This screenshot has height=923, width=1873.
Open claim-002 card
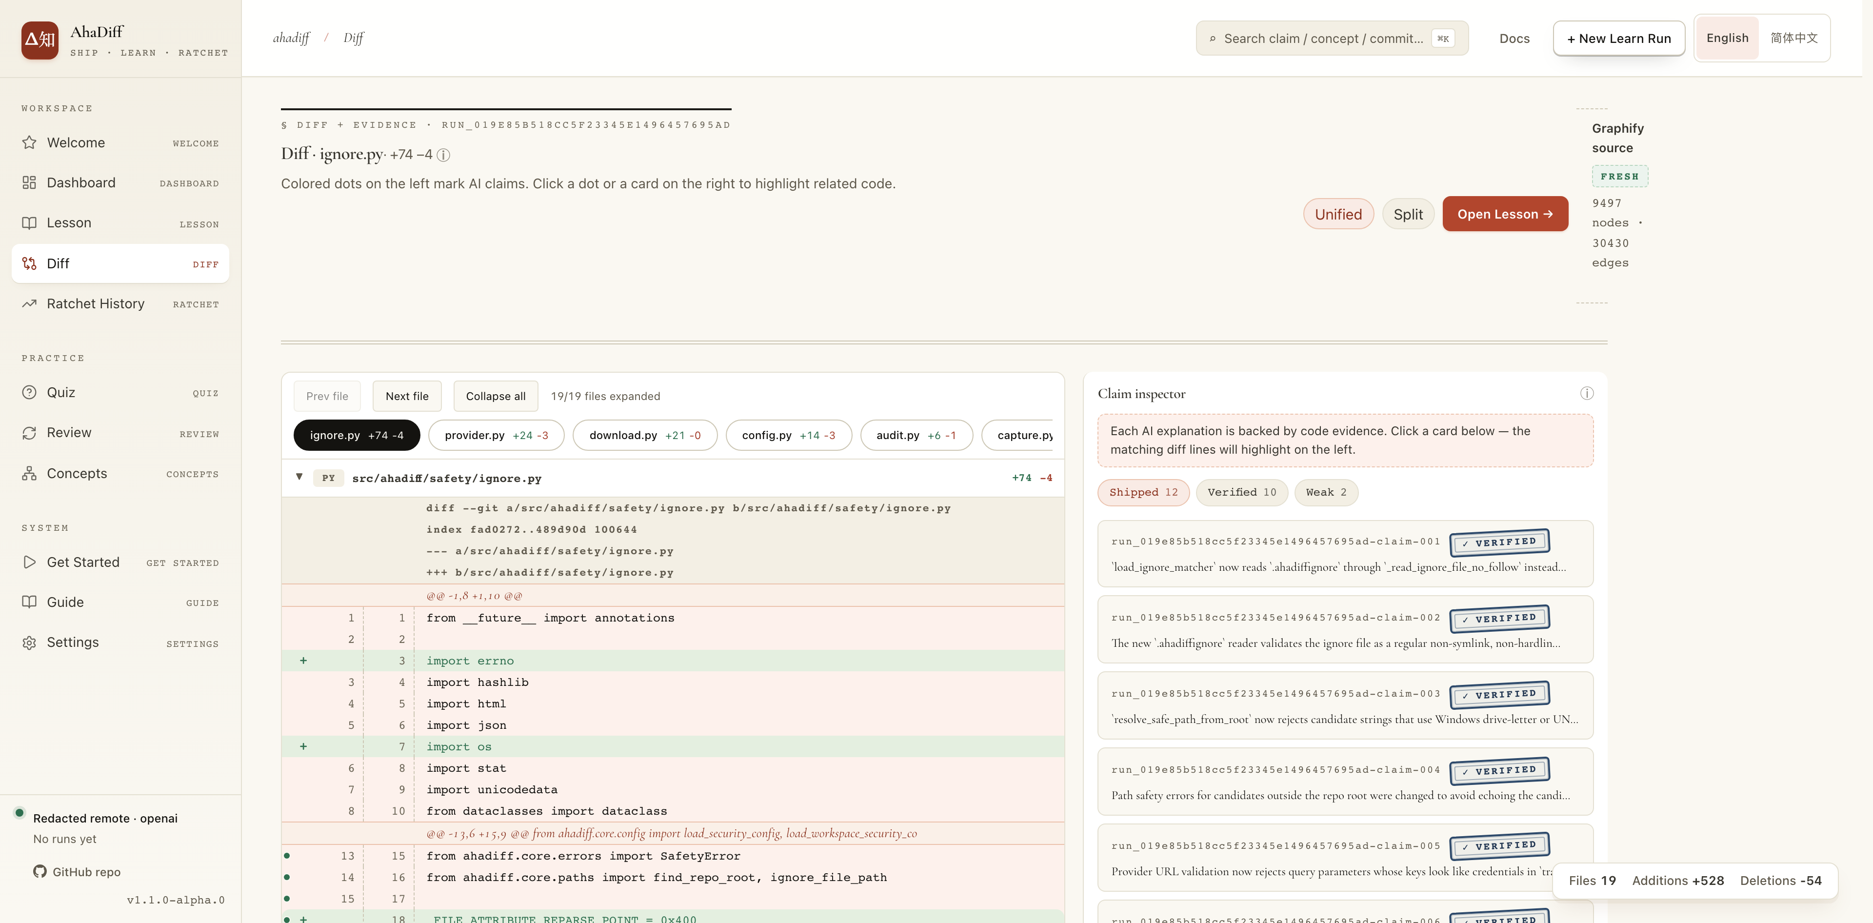(x=1344, y=629)
